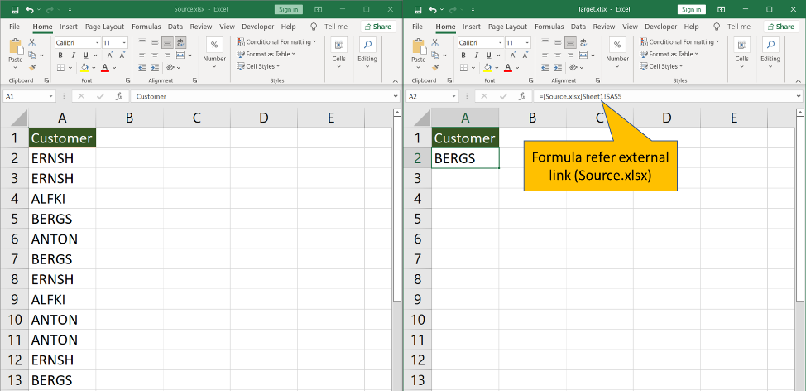Screen dimensions: 806x391
Task: Toggle Italic in Source.xlsx Font group
Action: (73, 55)
